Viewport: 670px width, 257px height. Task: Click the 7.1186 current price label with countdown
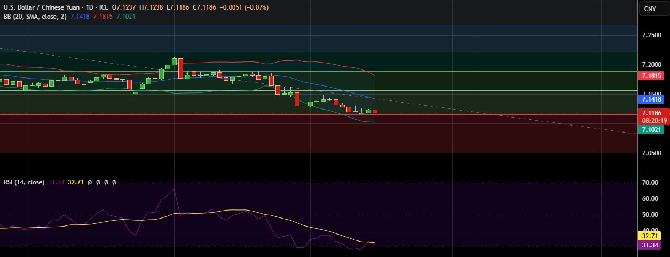point(652,116)
